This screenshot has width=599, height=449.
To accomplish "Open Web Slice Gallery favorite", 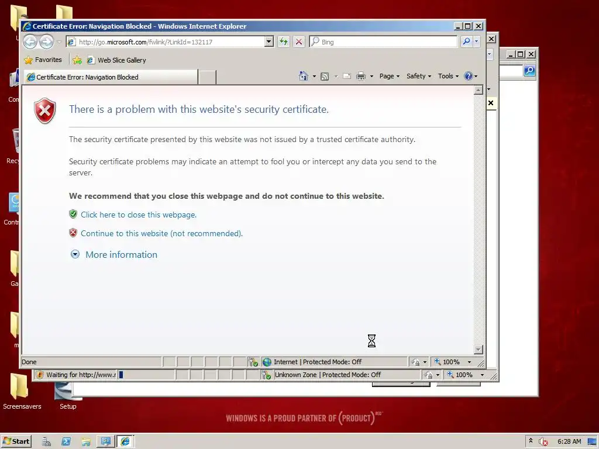I will pos(116,60).
